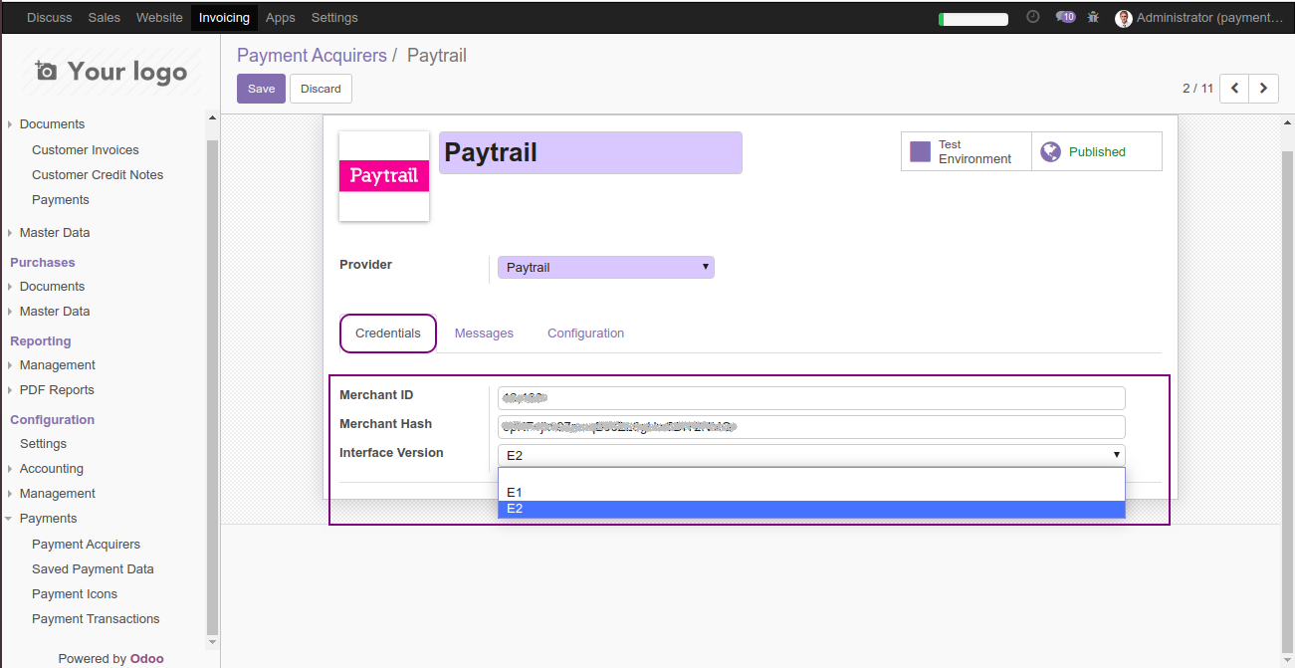Click the green progress bar in header

coord(973,19)
